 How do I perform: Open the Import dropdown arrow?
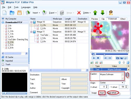pos(39,13)
